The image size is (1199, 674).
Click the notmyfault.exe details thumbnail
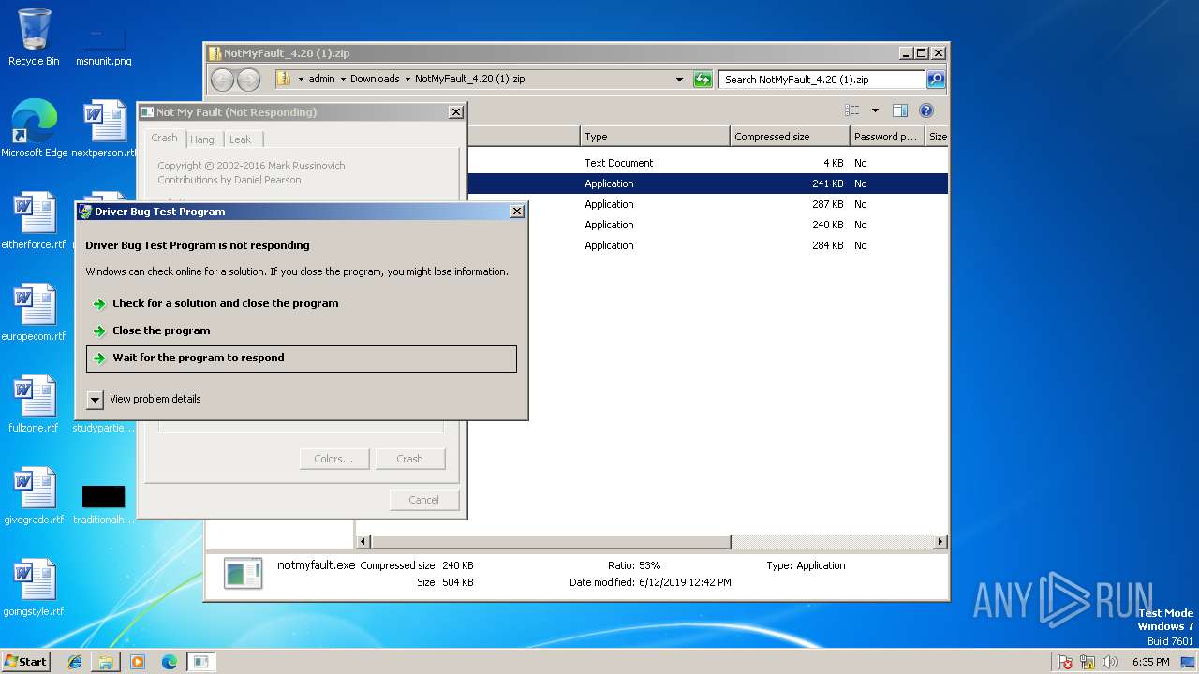coord(244,573)
